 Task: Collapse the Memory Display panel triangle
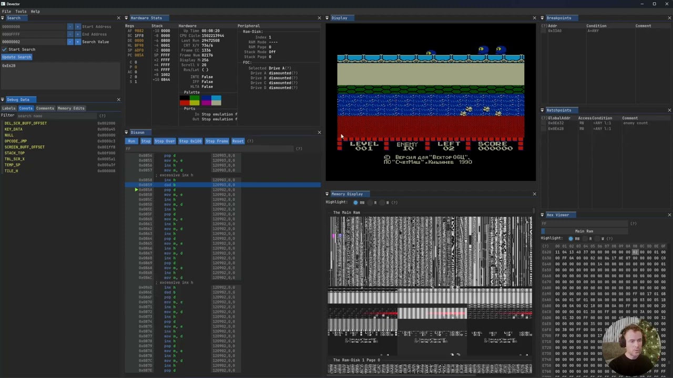[327, 194]
